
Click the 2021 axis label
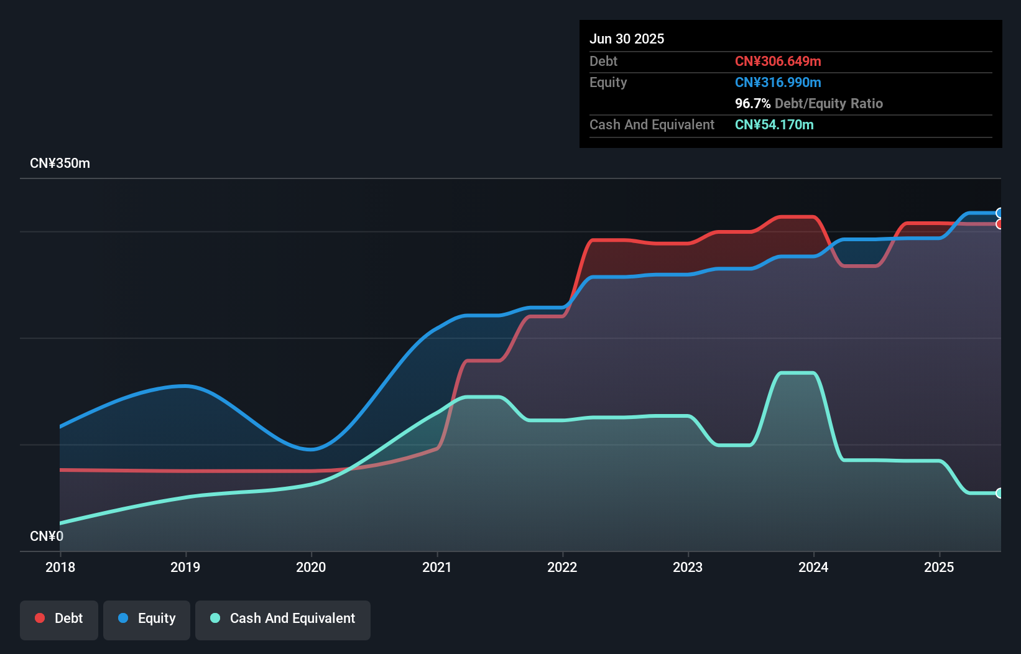[437, 567]
